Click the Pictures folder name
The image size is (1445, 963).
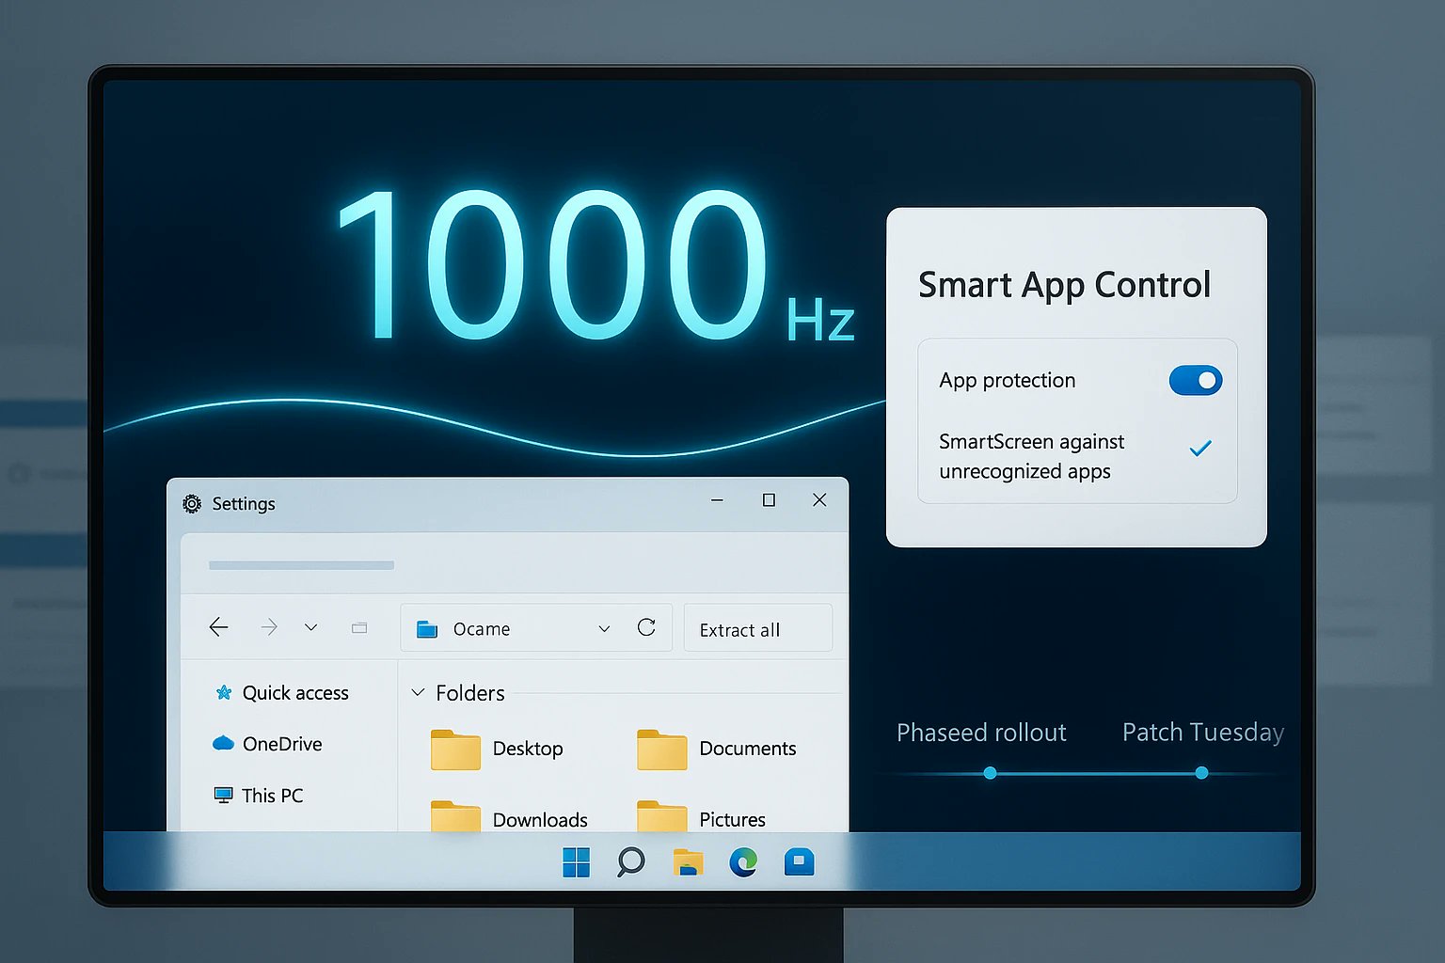[x=732, y=820]
